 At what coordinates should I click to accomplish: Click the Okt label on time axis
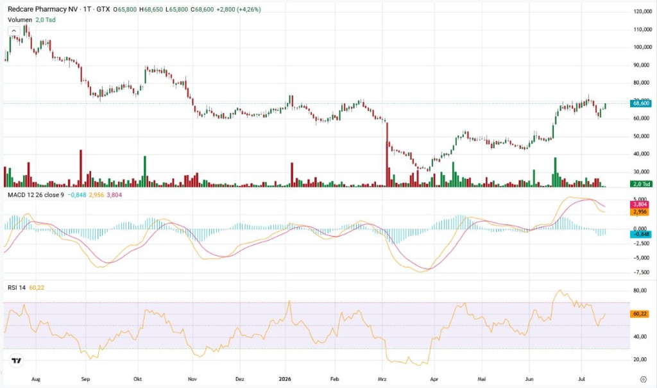point(137,379)
